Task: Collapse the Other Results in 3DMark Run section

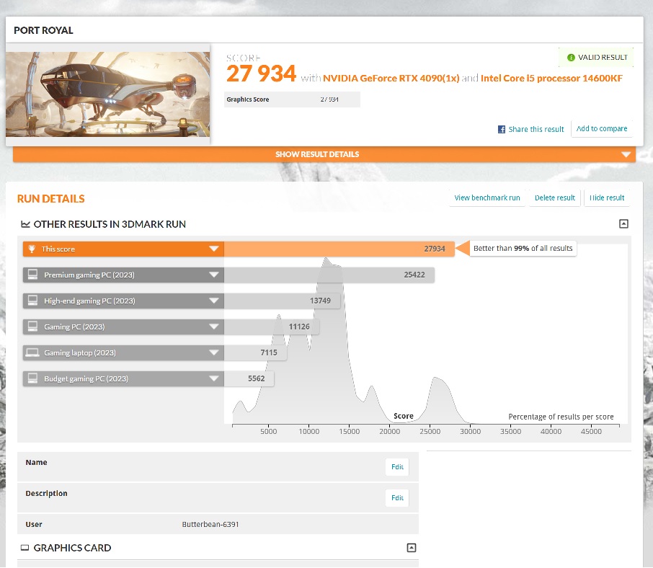Action: [x=623, y=224]
